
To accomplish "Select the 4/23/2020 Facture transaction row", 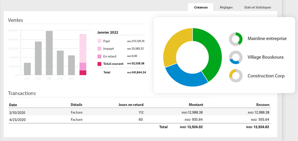I will coord(139,119).
